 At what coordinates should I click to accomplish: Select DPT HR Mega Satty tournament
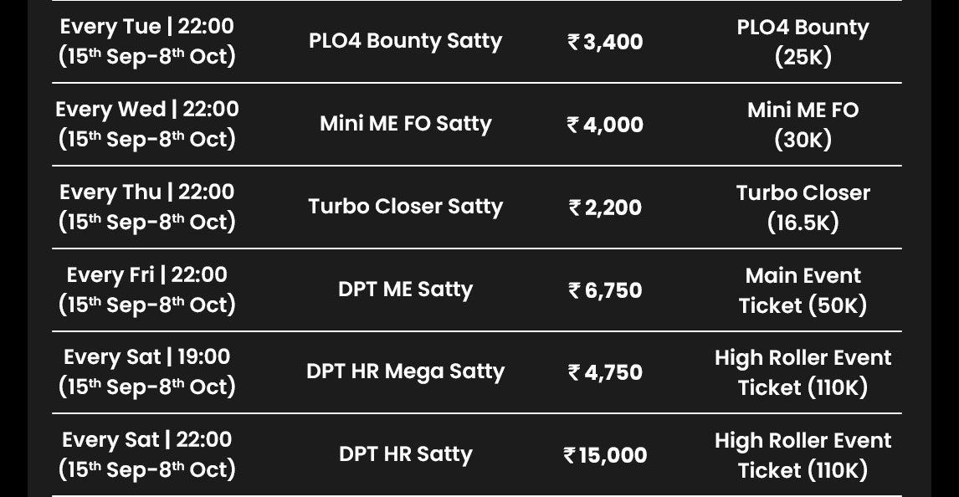(x=406, y=371)
